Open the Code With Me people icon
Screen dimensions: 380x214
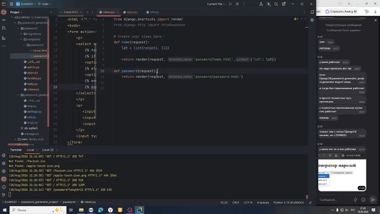261,4
